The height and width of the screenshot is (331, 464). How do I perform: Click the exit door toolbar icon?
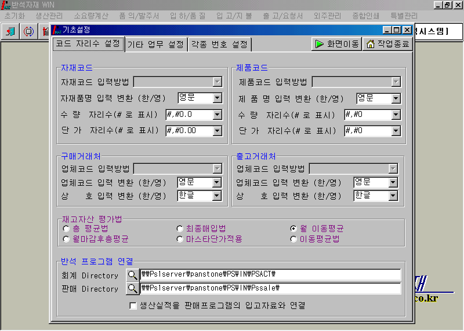pyautogui.click(x=10, y=31)
